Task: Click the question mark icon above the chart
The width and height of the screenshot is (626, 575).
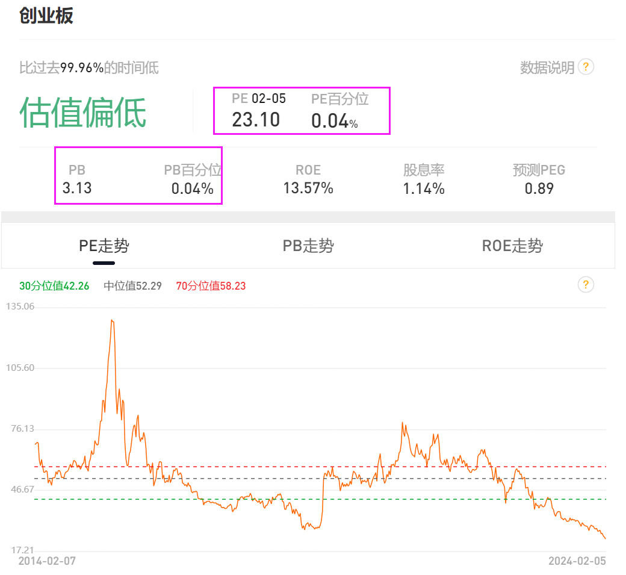Action: tap(586, 285)
